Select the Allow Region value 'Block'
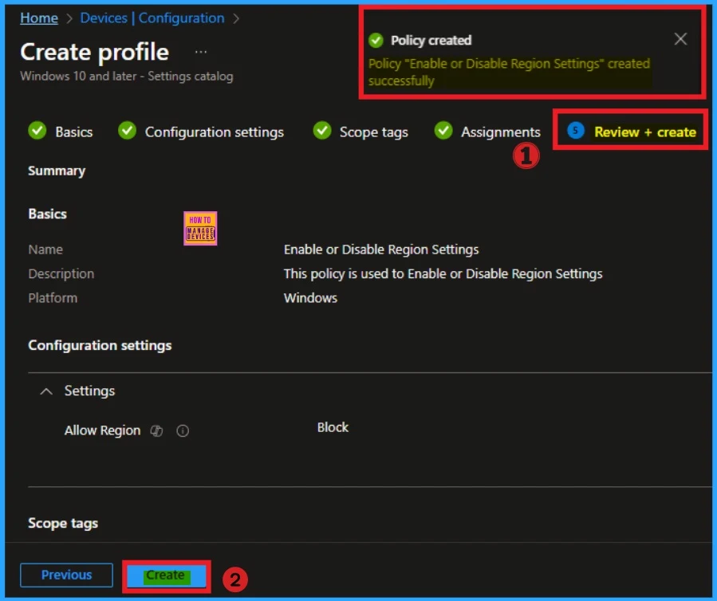Viewport: 717px width, 601px height. (333, 427)
